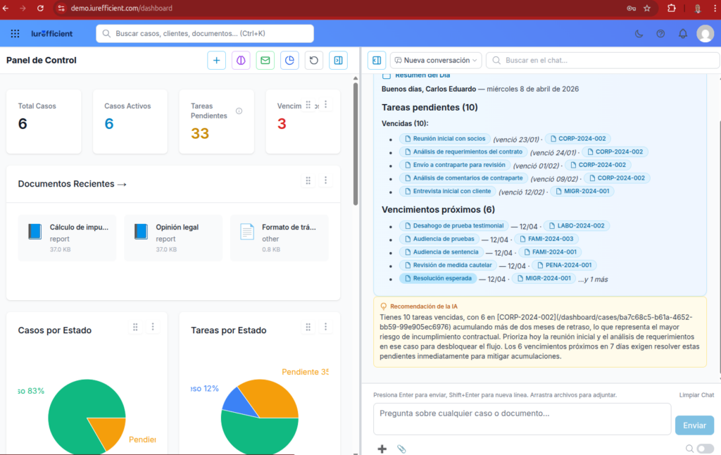The image size is (721, 455).
Task: Click the drag handle on Casos por Estado card
Action: point(135,327)
